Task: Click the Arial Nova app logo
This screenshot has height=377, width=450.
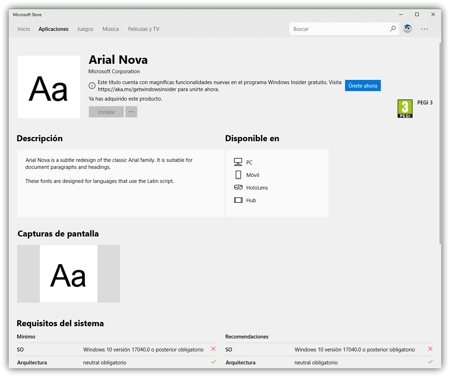Action: 49,87
